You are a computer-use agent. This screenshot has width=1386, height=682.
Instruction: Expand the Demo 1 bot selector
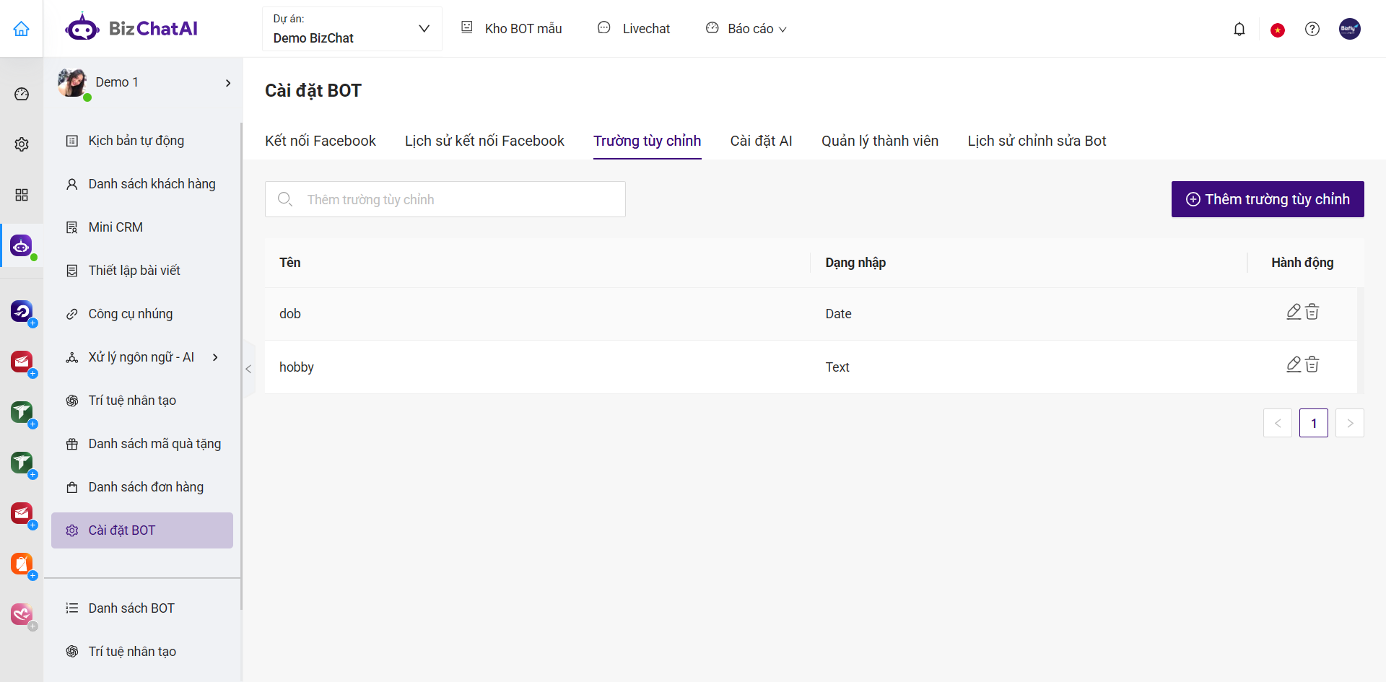(x=228, y=83)
